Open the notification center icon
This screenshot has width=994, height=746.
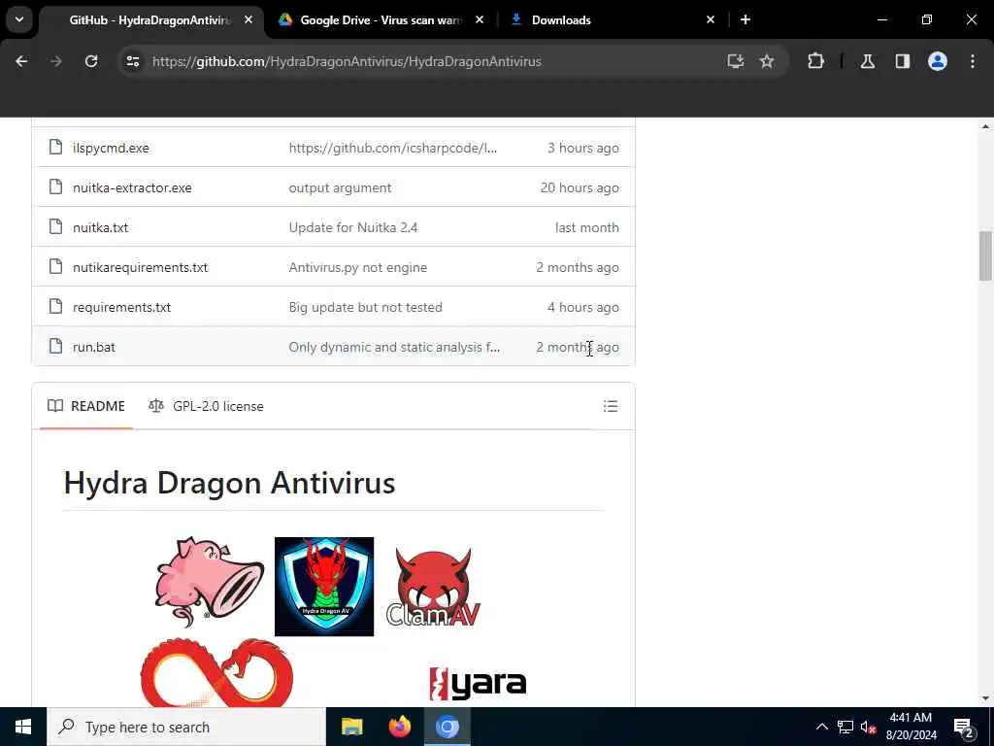tap(964, 727)
